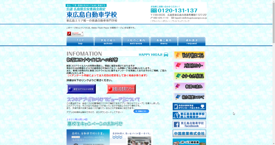Image resolution: width=275 pixels, height=145 pixels.
Task: Select the TOP navigation tab
Action: 80,42
